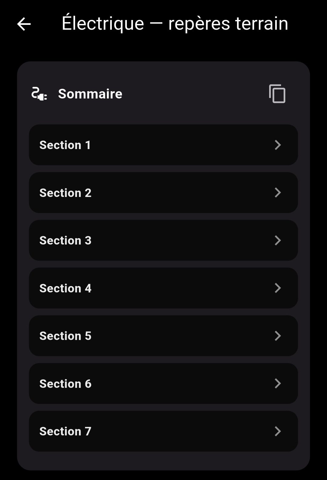Open Section 3 via its right chevron
Viewport: 327px width, 480px height.
coord(278,240)
